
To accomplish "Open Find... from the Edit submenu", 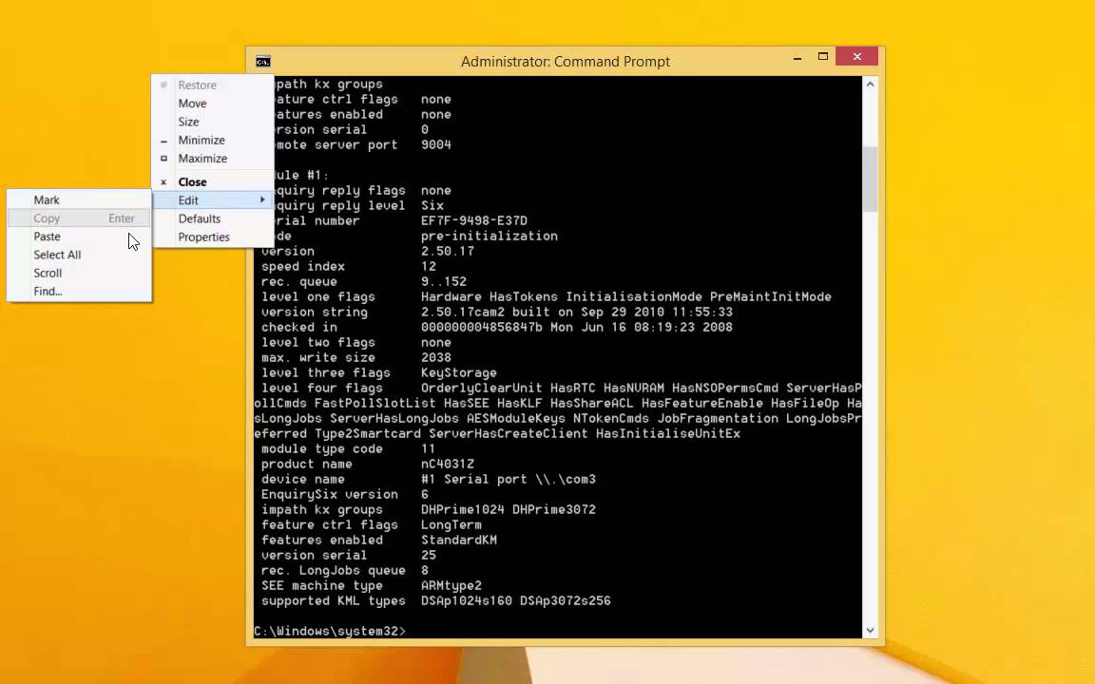I will point(79,291).
